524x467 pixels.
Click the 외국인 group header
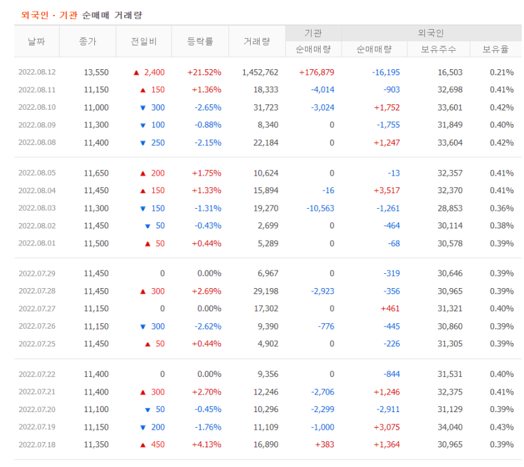pos(431,33)
